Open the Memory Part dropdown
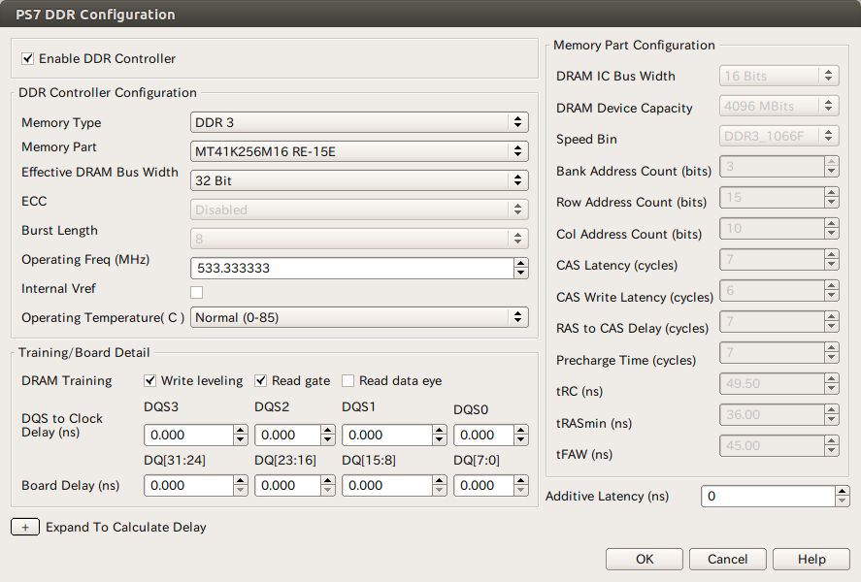Viewport: 861px width, 582px height. coord(359,151)
